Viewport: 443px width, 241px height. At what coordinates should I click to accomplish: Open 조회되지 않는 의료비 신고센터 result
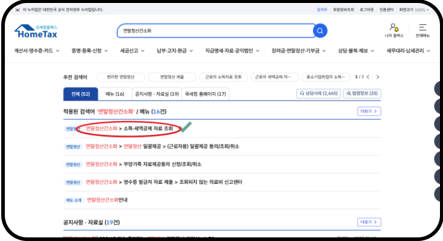(164, 182)
